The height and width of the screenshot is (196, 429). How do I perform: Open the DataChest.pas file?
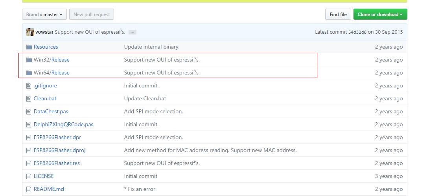click(x=51, y=111)
